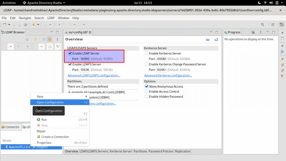Expand the quick search attribute dropdown
Screen dimensions: 286x161
pos(11,47)
